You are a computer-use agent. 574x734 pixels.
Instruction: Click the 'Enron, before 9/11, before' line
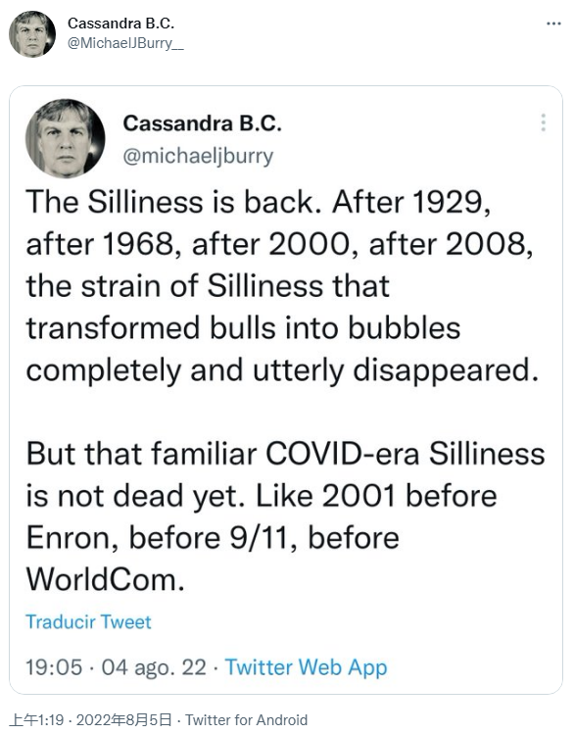click(x=213, y=538)
